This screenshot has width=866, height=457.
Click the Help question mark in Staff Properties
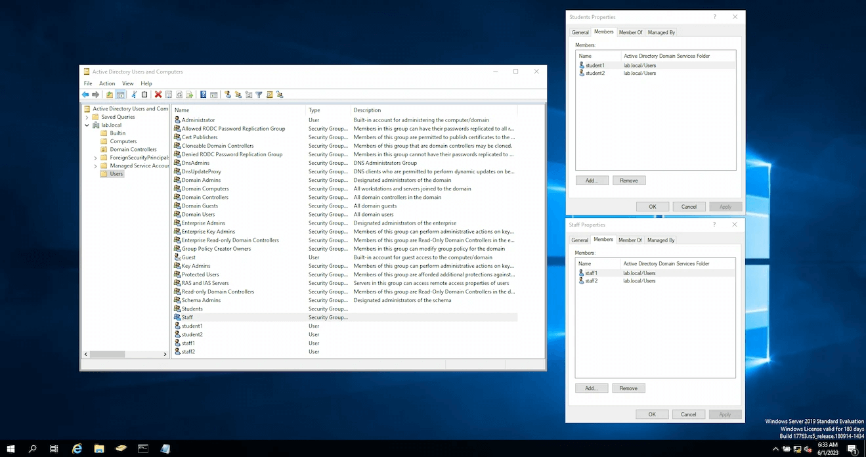click(x=714, y=225)
